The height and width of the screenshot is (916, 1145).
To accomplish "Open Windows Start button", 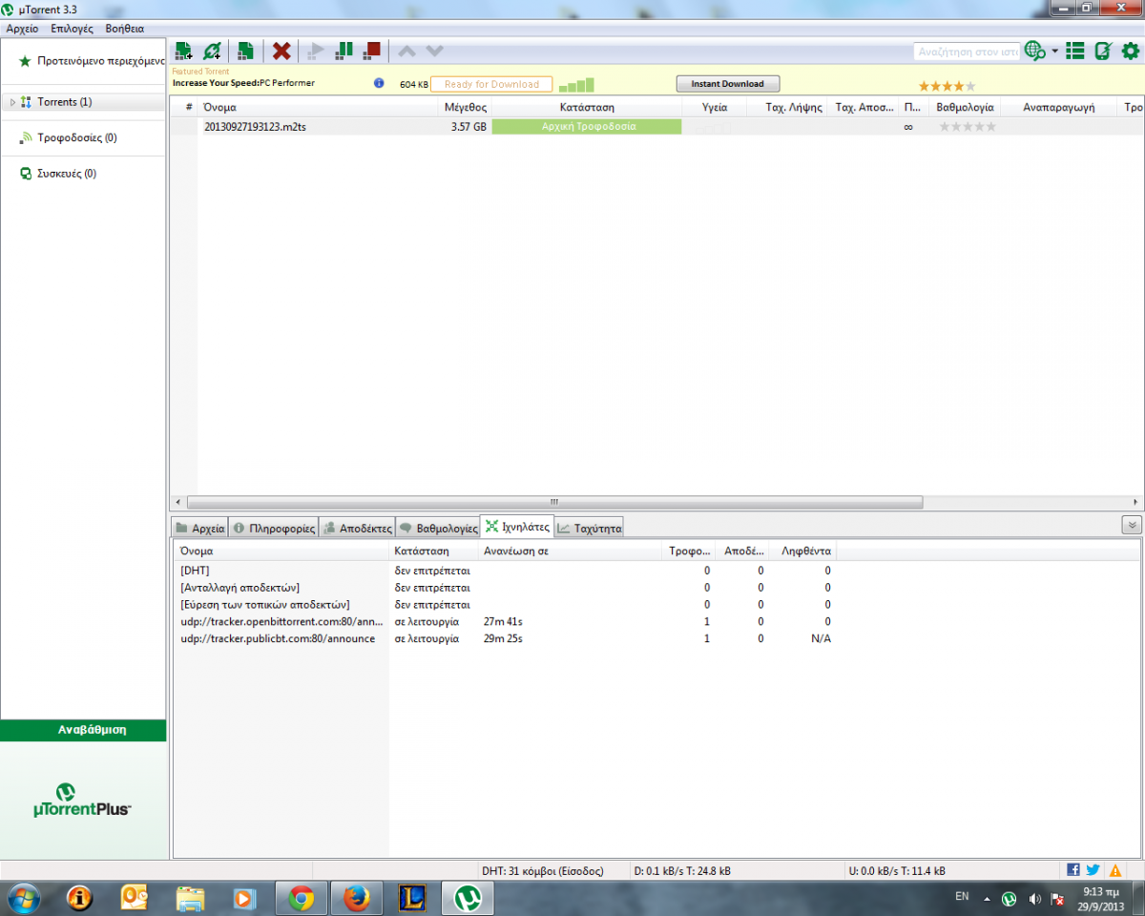I will point(22,898).
